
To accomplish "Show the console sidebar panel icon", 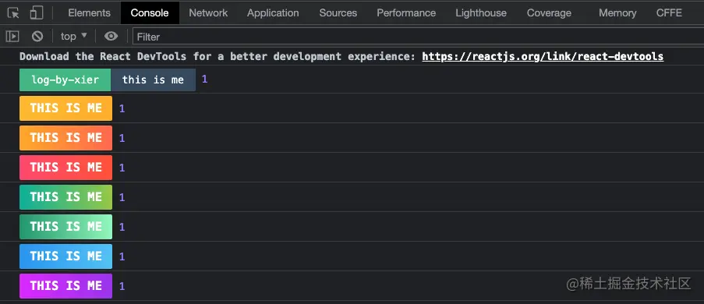I will pyautogui.click(x=13, y=37).
